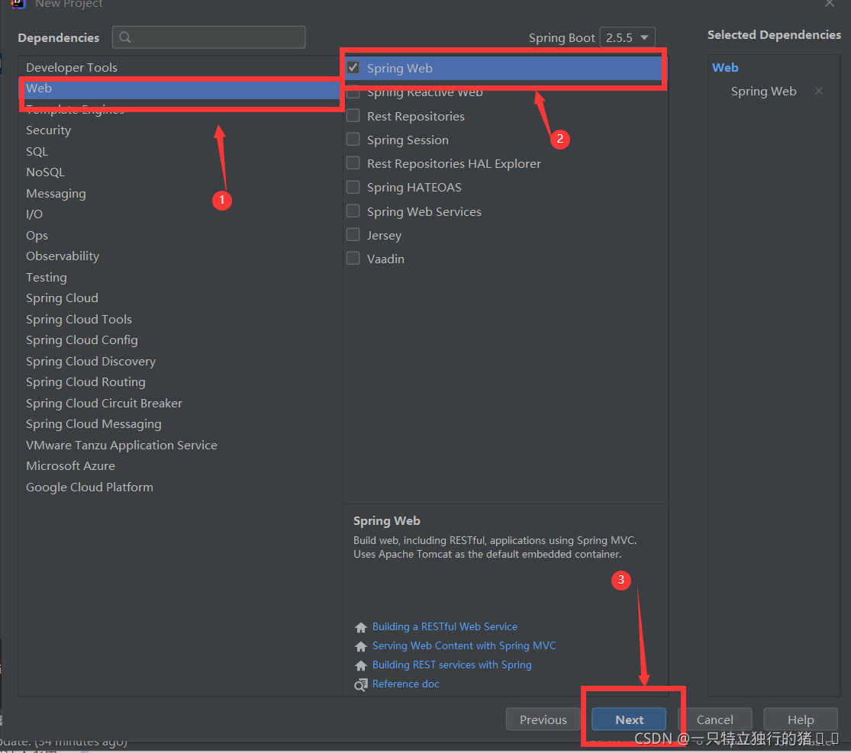Viewport: 851px width, 753px height.
Task: Choose the NoSQL category
Action: (x=179, y=172)
